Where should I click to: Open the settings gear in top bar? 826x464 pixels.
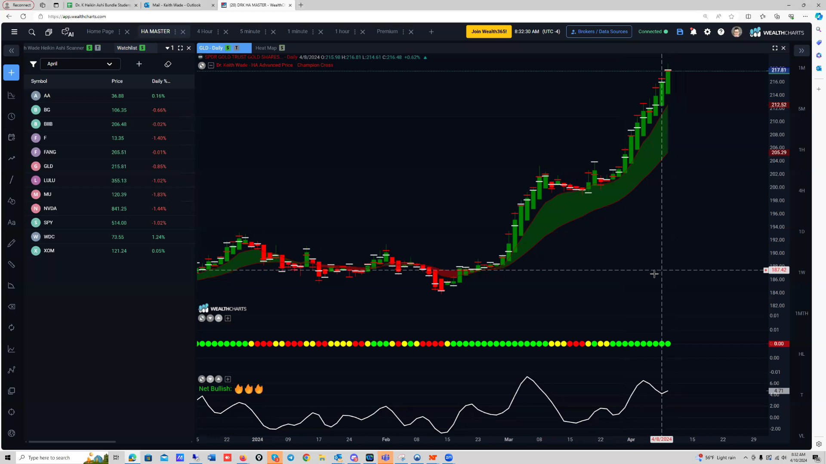(x=707, y=32)
